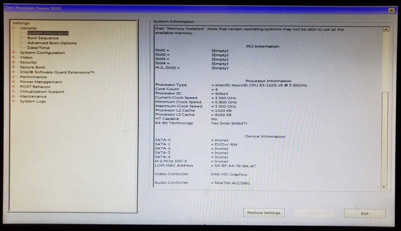Open Advanced Boot Options

pyautogui.click(x=52, y=43)
